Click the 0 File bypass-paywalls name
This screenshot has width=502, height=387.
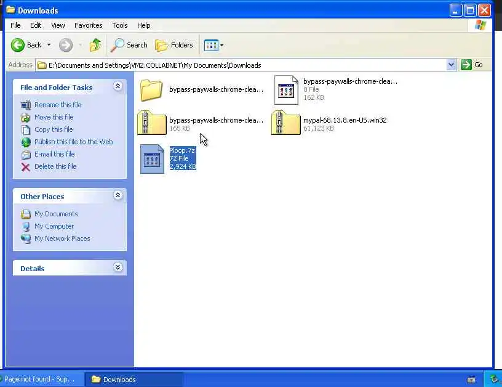pos(350,81)
